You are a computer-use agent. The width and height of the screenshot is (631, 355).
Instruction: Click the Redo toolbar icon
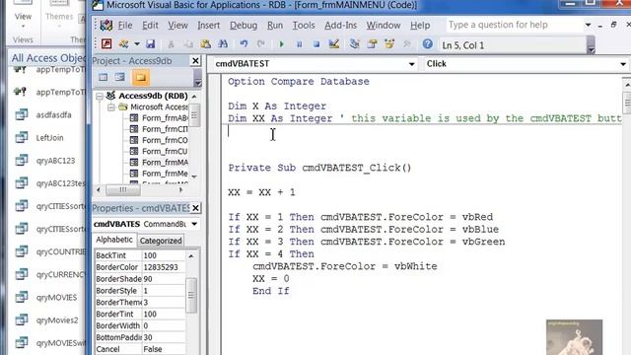(x=260, y=43)
